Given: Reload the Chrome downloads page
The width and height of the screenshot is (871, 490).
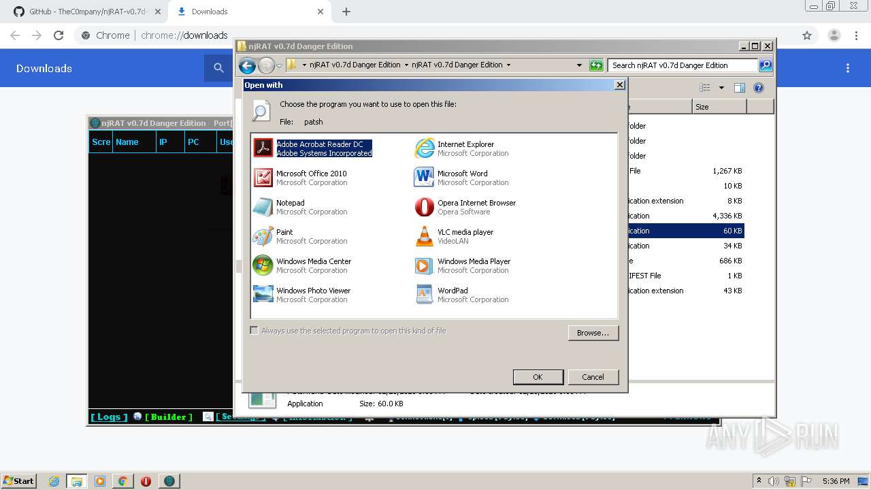Looking at the screenshot, I should pyautogui.click(x=59, y=35).
